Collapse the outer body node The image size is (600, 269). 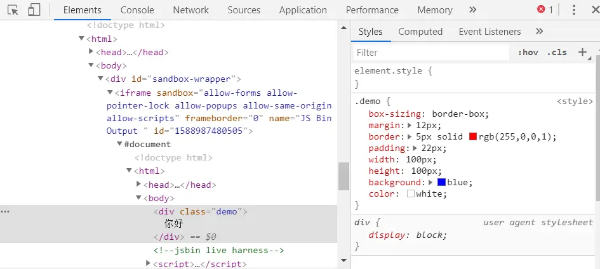[x=91, y=65]
